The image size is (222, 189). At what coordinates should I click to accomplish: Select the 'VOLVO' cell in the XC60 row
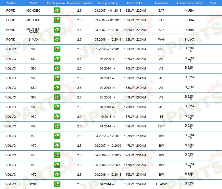coord(11,184)
